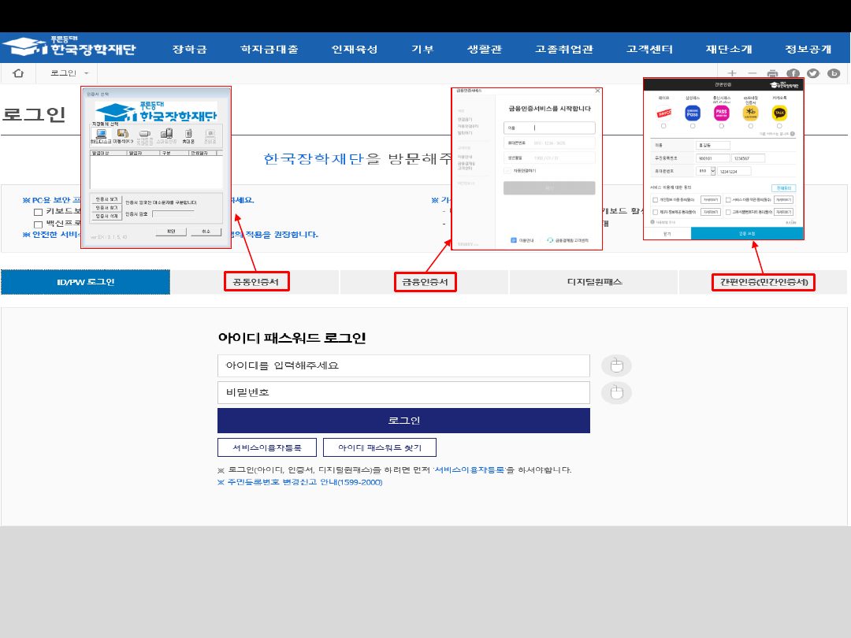The image size is (851, 638).
Task: Click 취소 in the certificate dialog
Action: point(206,232)
